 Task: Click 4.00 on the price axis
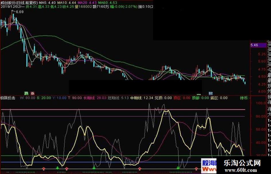click(262, 91)
